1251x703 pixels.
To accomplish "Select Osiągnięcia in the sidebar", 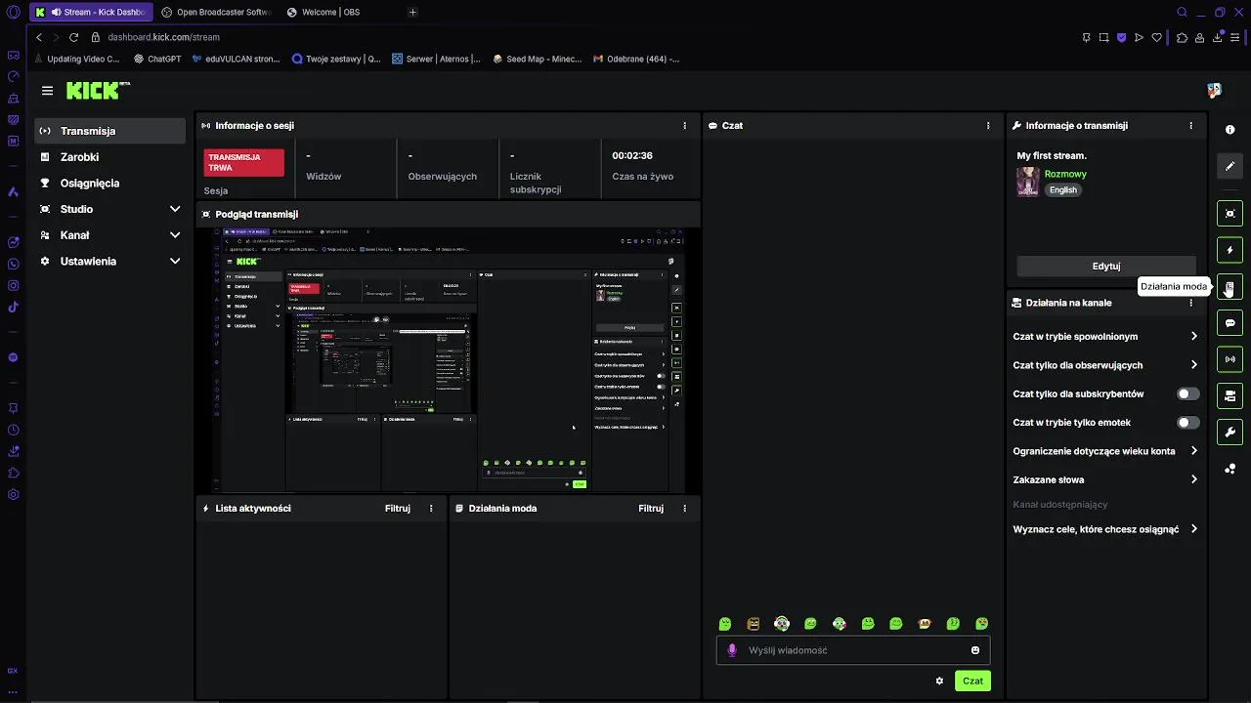I will coord(110,184).
